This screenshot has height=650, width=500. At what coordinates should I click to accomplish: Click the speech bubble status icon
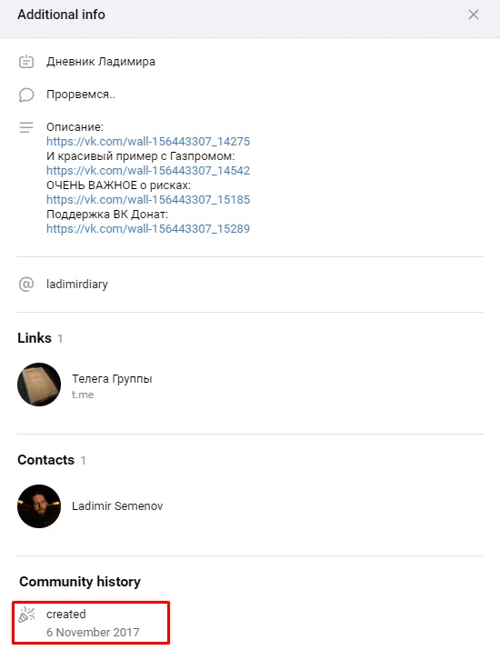pyautogui.click(x=26, y=95)
